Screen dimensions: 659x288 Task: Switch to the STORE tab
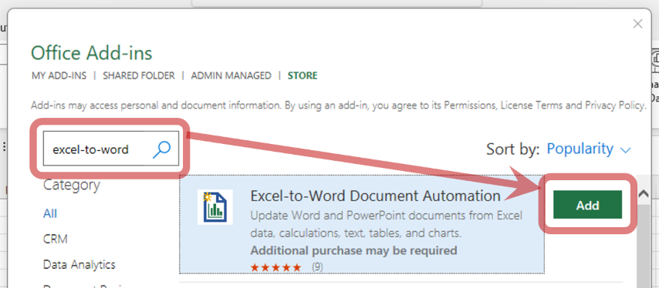tap(302, 76)
